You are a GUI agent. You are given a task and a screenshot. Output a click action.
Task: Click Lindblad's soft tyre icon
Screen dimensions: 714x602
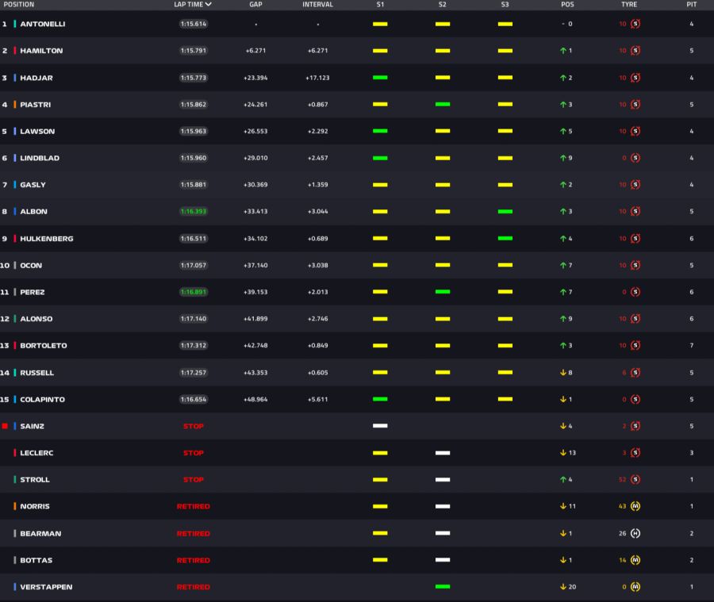[x=635, y=158]
